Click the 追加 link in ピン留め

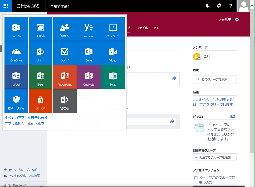coord(233,116)
